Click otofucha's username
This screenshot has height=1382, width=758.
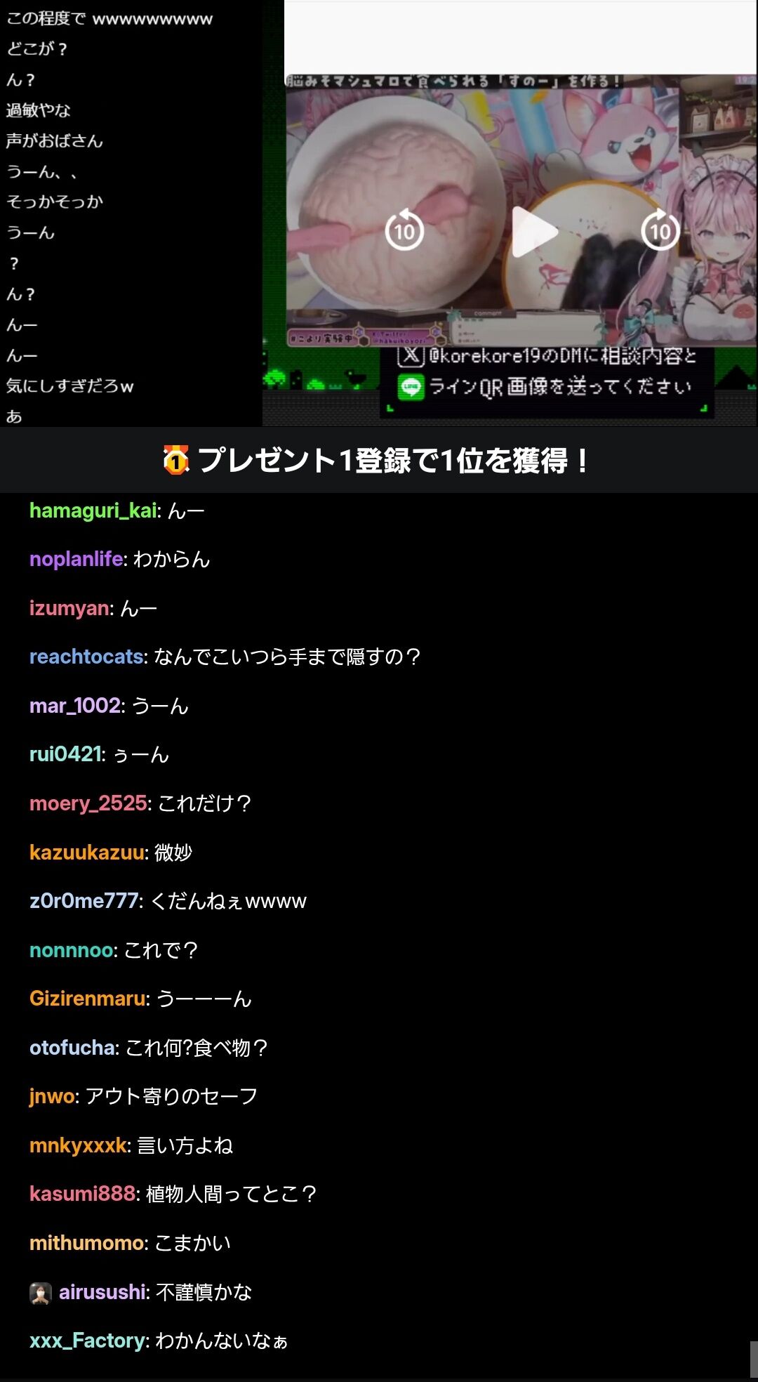(72, 1048)
